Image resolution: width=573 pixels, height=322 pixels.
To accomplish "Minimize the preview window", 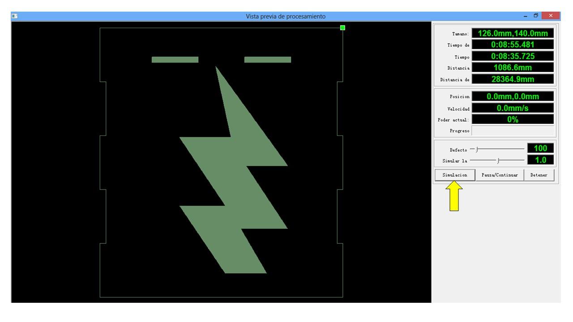I will (x=525, y=17).
